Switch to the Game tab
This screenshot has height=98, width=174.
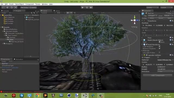[x=57, y=11]
